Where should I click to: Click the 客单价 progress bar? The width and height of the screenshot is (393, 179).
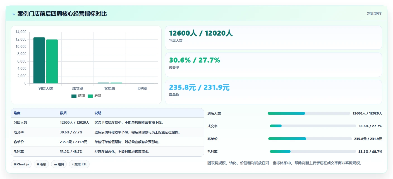click(x=310, y=139)
